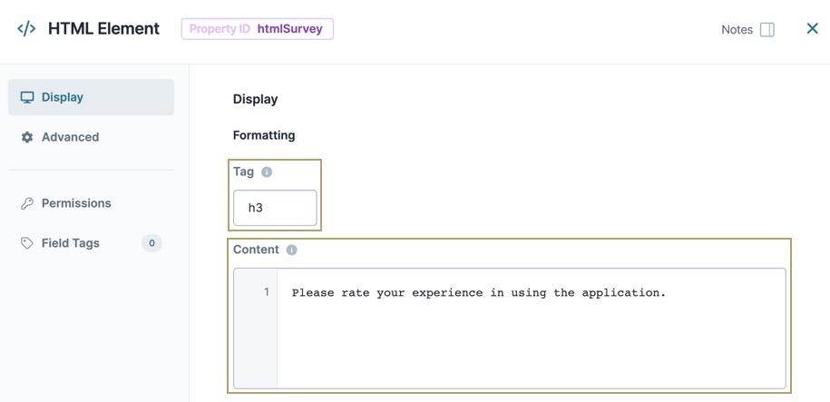The height and width of the screenshot is (402, 830).
Task: Open the Notes panel icon
Action: click(767, 30)
